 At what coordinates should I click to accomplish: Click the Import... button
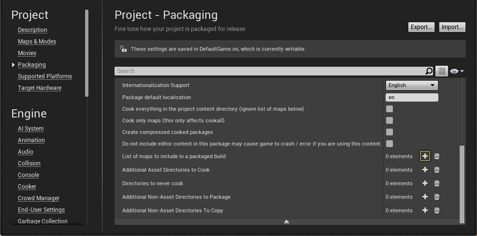(452, 27)
